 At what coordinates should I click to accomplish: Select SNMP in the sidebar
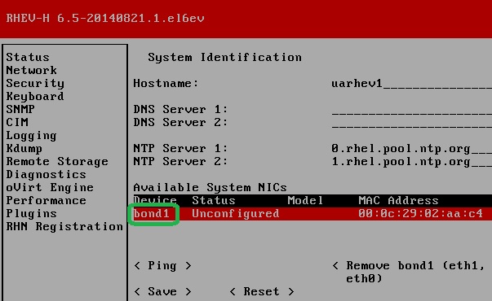[x=20, y=109]
